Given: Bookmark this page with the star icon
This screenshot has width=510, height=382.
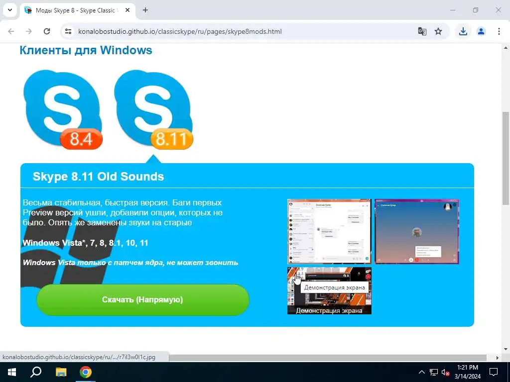Looking at the screenshot, I should [438, 31].
